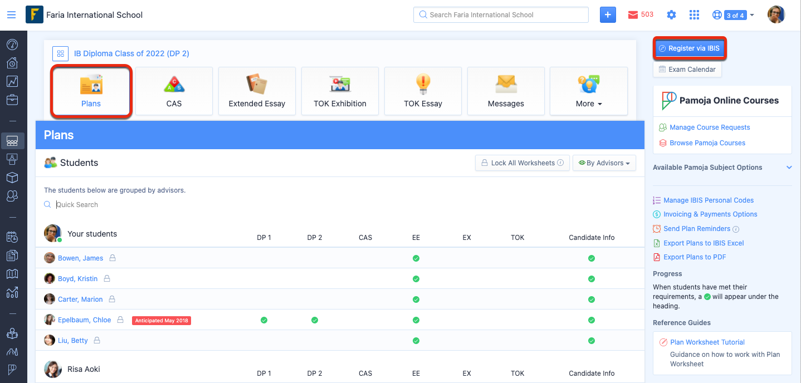Open the home clock icon in sidebar

[x=12, y=63]
